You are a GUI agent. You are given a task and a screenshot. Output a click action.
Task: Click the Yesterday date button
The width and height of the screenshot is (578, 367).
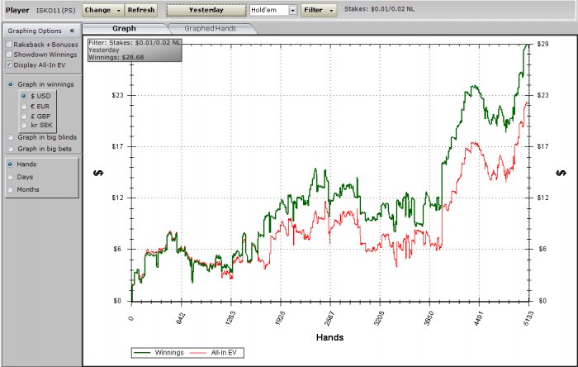point(206,10)
